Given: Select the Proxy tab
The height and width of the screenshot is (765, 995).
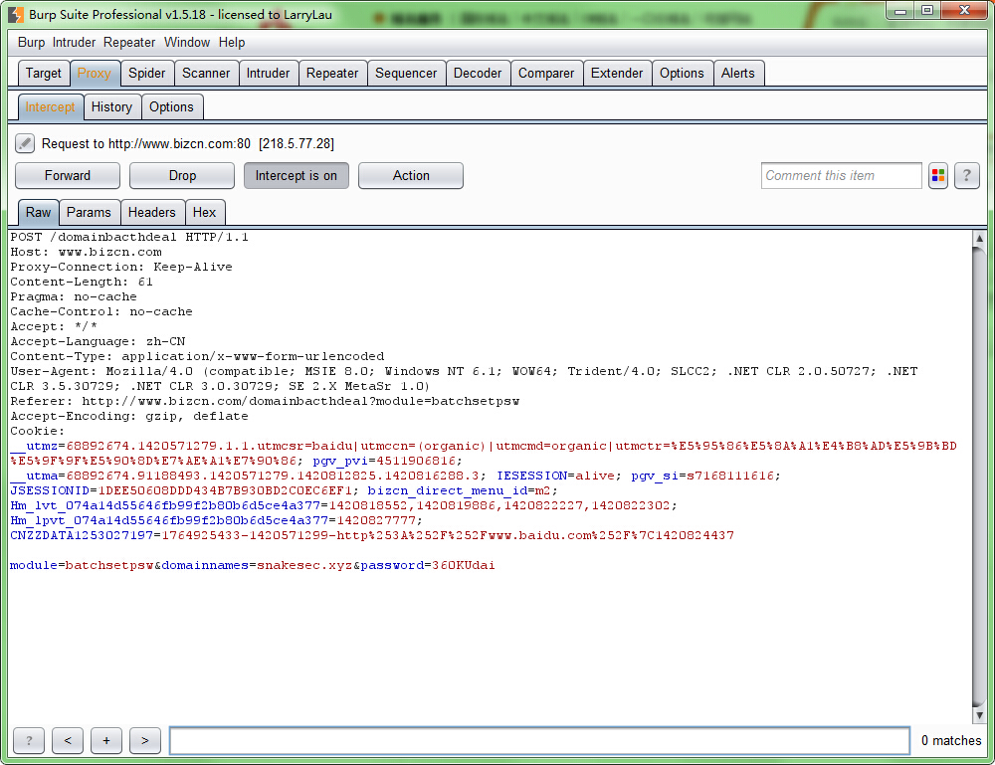Looking at the screenshot, I should 95,73.
